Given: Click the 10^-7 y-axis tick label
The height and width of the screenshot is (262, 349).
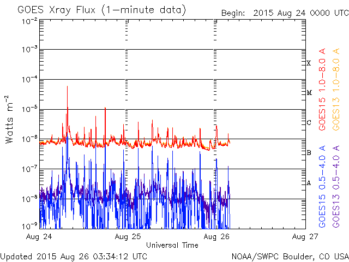Looking at the screenshot, I should [29, 169].
